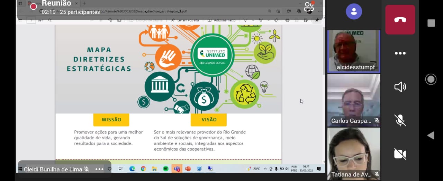The height and width of the screenshot is (181, 443).
Task: Open options dots beside Cleidi Bunilha de Lima
Action: pos(99,169)
